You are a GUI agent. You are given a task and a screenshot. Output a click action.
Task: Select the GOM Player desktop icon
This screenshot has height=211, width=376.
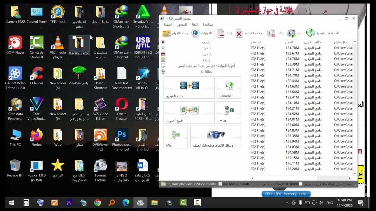[x=15, y=45]
